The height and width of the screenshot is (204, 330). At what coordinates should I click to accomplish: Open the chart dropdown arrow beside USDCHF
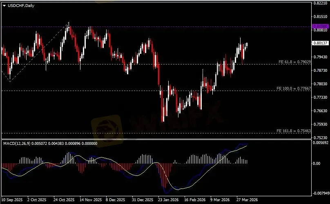4,5
